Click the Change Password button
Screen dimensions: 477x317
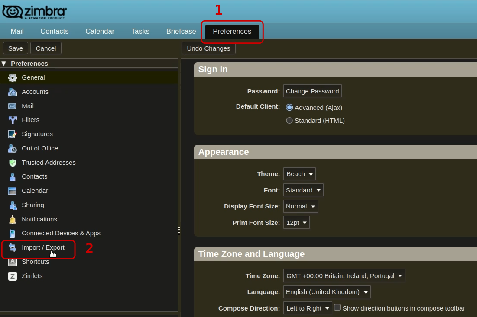click(312, 91)
